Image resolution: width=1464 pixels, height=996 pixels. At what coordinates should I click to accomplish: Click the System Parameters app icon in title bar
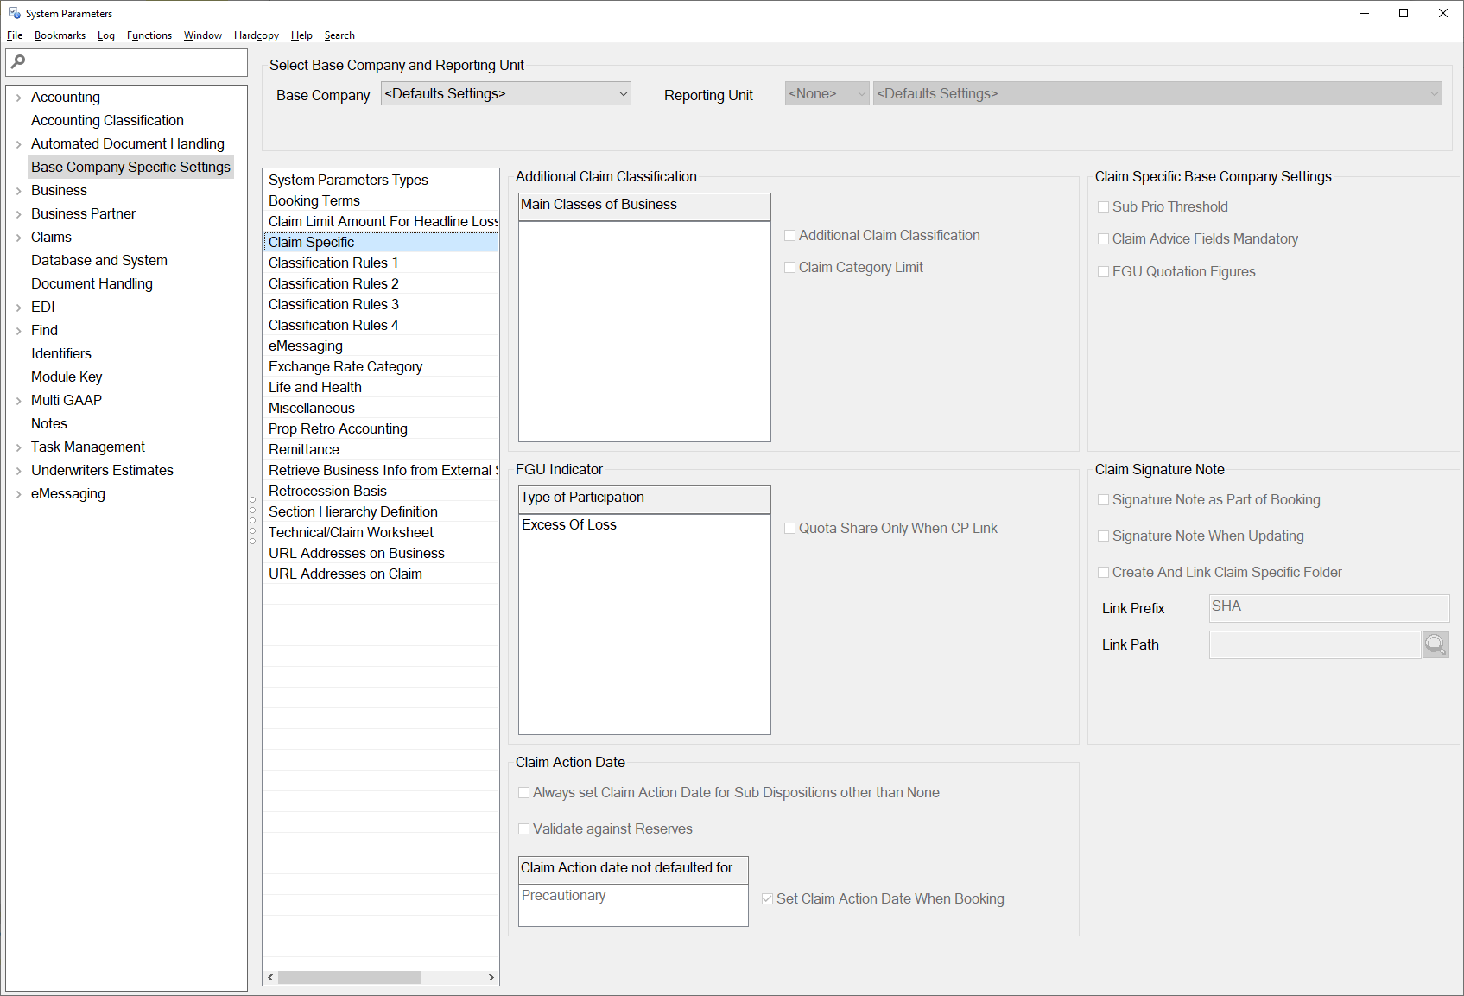coord(14,13)
